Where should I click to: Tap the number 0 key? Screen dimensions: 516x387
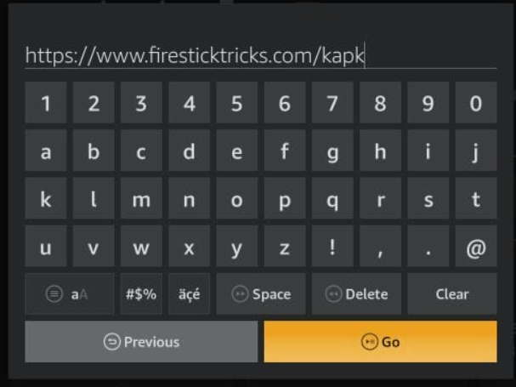tap(476, 102)
